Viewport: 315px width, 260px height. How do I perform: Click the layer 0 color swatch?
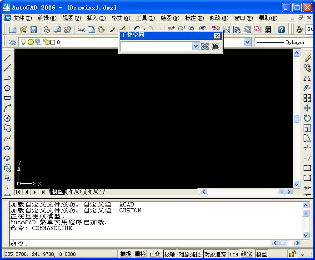click(53, 42)
